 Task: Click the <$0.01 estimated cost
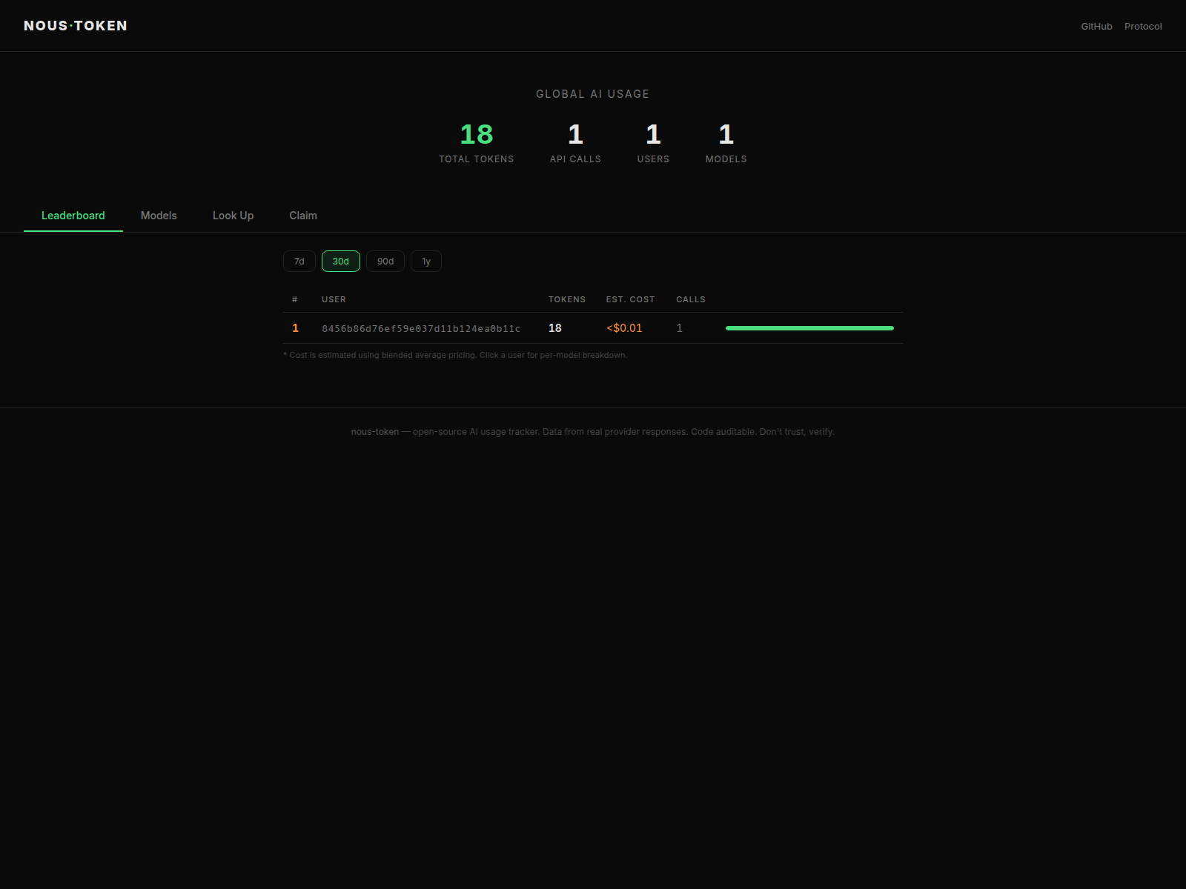click(x=624, y=328)
